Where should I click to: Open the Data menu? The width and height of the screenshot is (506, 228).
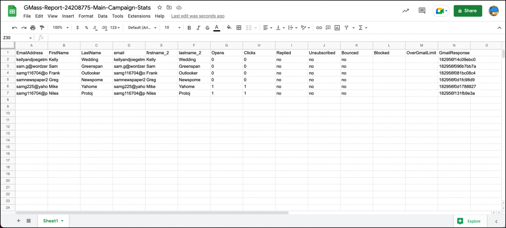tap(102, 16)
